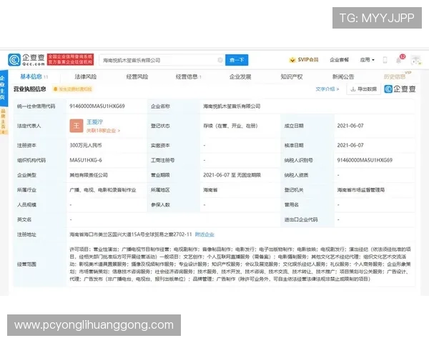Click the company name value in the 企业名称 row
The width and height of the screenshot is (429, 343).
click(x=232, y=106)
